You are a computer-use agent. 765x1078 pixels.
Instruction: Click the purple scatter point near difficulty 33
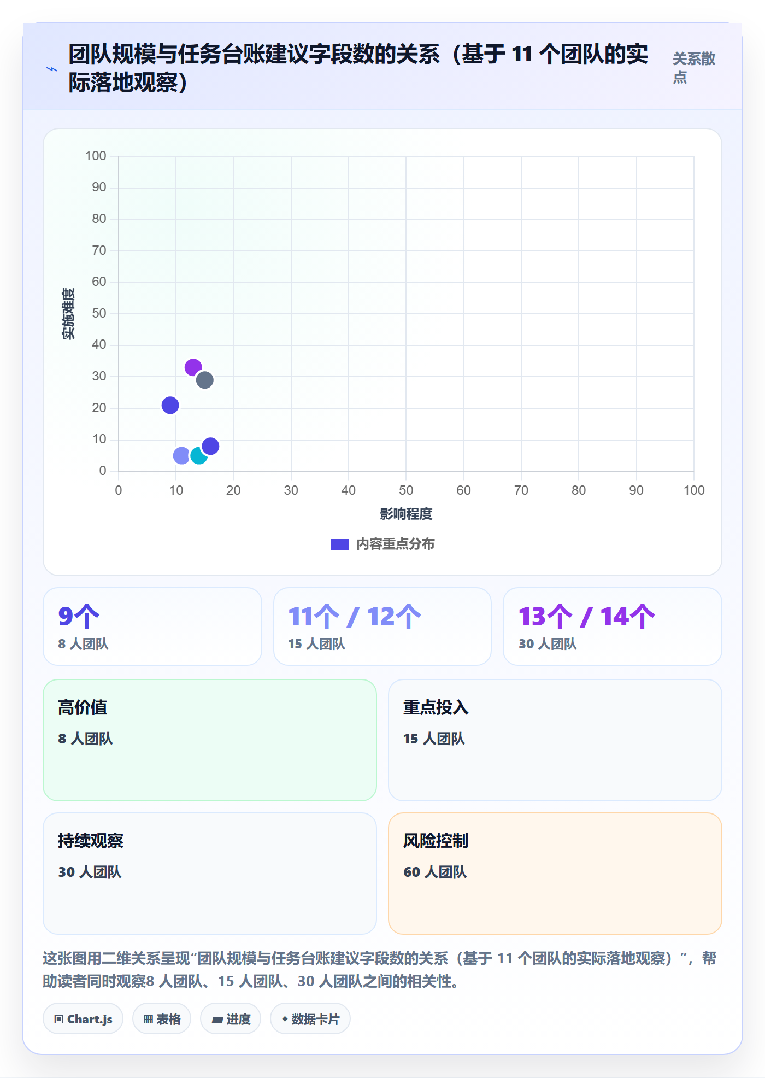193,367
